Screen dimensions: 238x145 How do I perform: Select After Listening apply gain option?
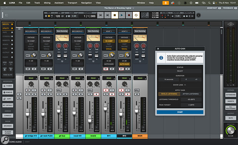tap(191, 94)
